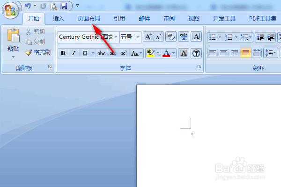Image resolution: width=281 pixels, height=187 pixels.
Task: Expand the font size dropdown arrow
Action: point(138,37)
